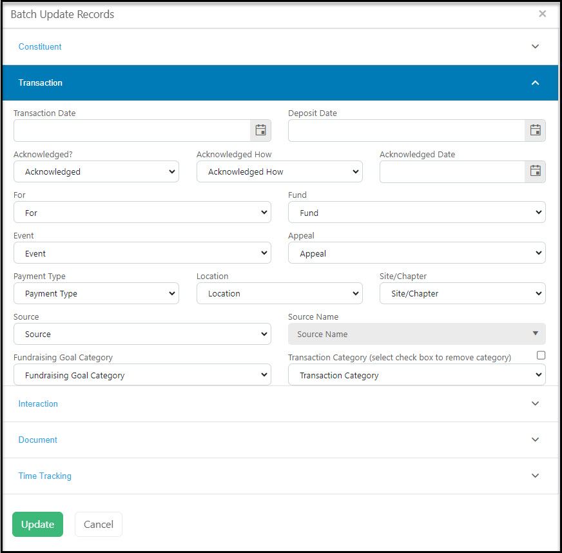This screenshot has height=553, width=562.
Task: Open the Site/Chapter dropdown
Action: [x=462, y=293]
